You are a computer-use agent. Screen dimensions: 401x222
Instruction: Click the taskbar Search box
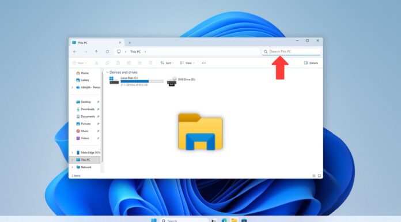(184, 220)
